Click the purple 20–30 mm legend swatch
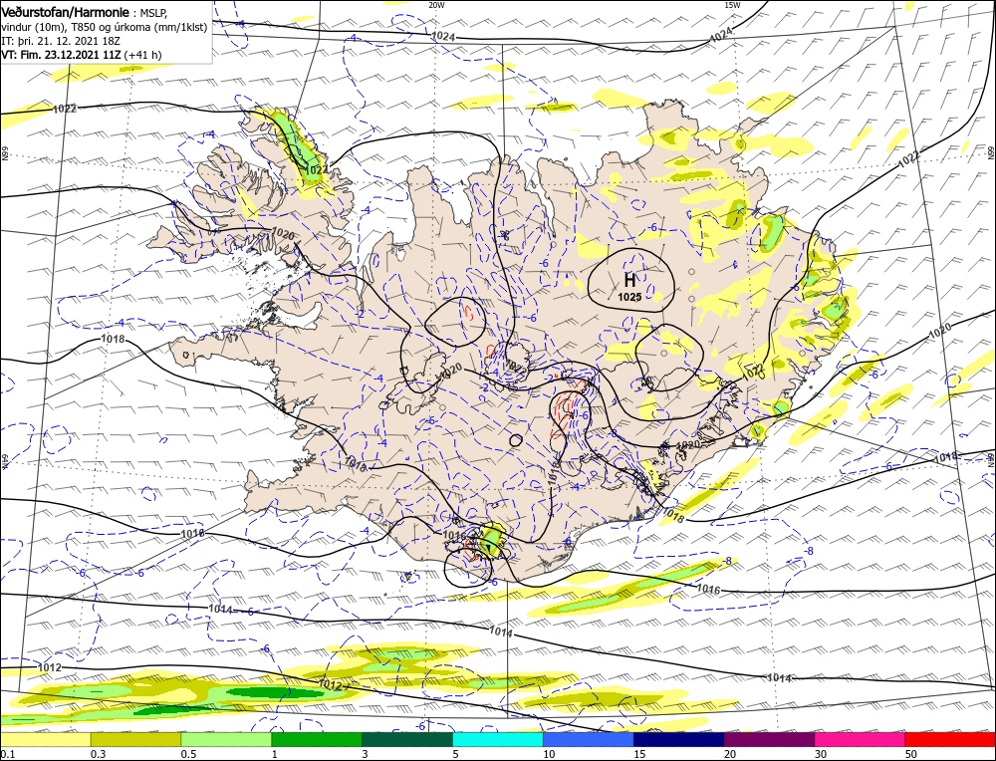996x761 pixels. pyautogui.click(x=769, y=739)
